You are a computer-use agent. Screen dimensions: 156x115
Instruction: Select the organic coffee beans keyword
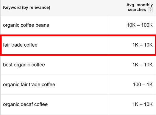click(26, 25)
